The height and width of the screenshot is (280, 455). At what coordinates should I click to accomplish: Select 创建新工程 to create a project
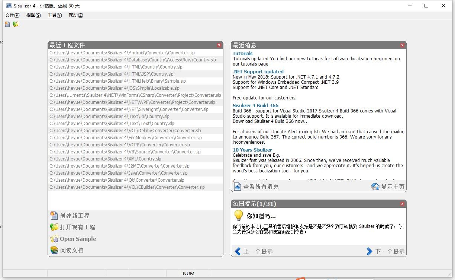pos(75,216)
